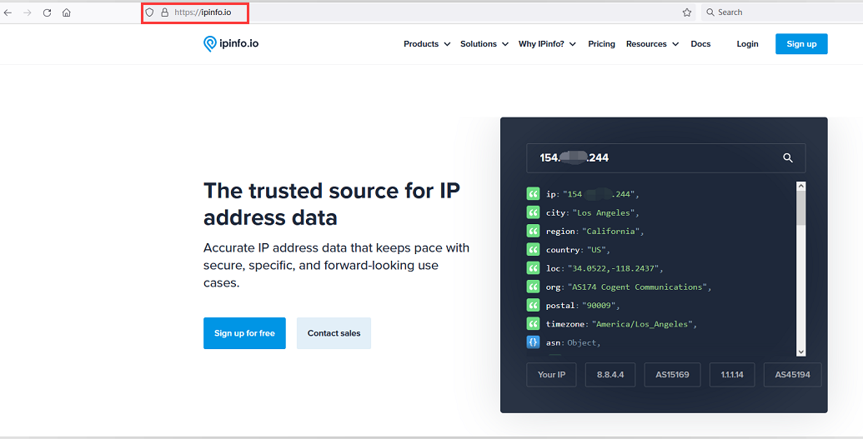Select the AS45194 sample button
The width and height of the screenshot is (863, 439).
[x=793, y=375]
